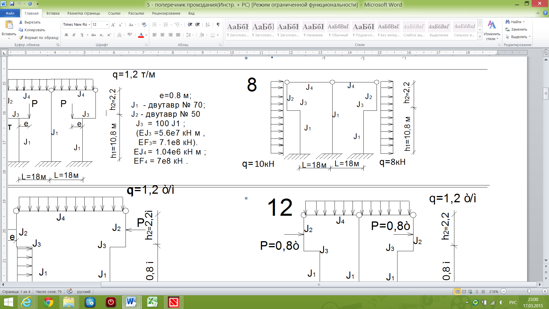Viewport: 549px width, 309px height.
Task: Toggle bold (Ж) formatting
Action: pyautogui.click(x=66, y=35)
